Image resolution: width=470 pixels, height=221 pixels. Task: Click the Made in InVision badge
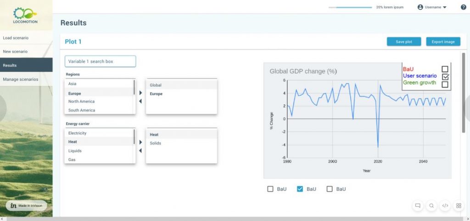[26, 205]
